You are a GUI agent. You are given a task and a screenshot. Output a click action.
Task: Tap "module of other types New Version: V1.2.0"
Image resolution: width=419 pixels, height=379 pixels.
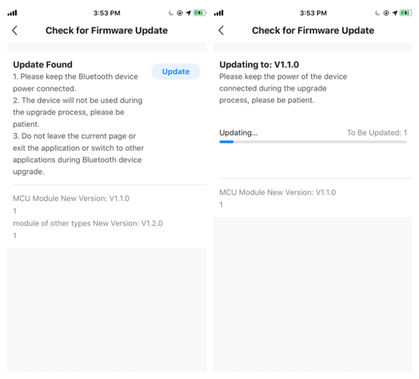pyautogui.click(x=88, y=224)
